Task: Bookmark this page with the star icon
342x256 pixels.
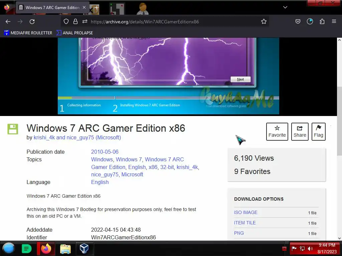Action: [x=264, y=21]
